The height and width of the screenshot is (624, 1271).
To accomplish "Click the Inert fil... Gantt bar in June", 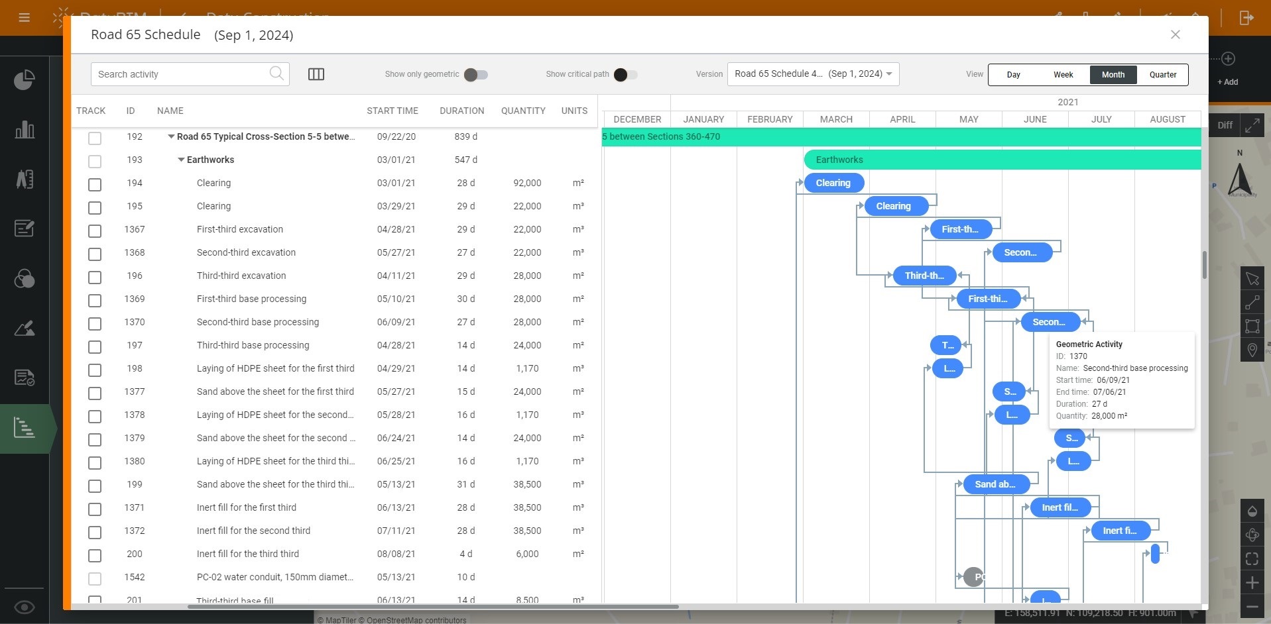I will (x=1061, y=507).
